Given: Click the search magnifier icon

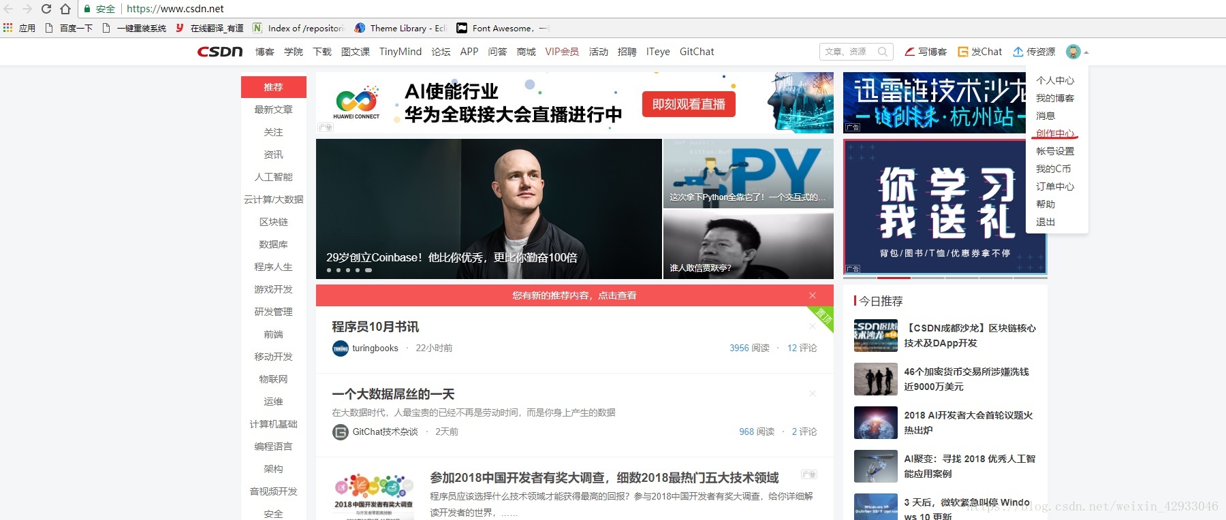Looking at the screenshot, I should coord(883,52).
